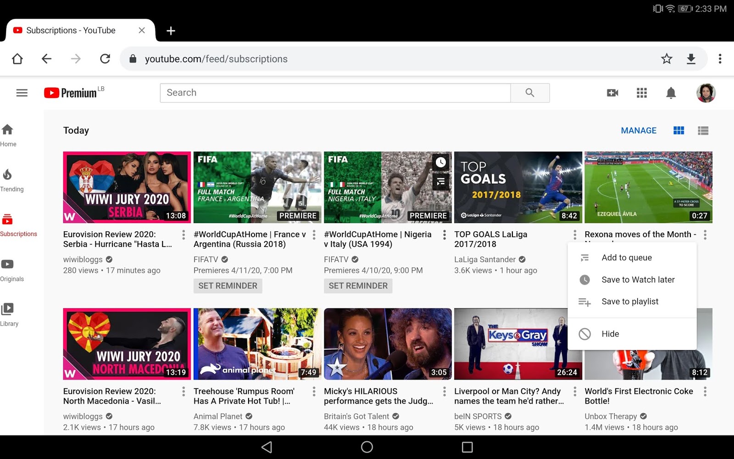Open options for Nigeria v Italy video

444,235
